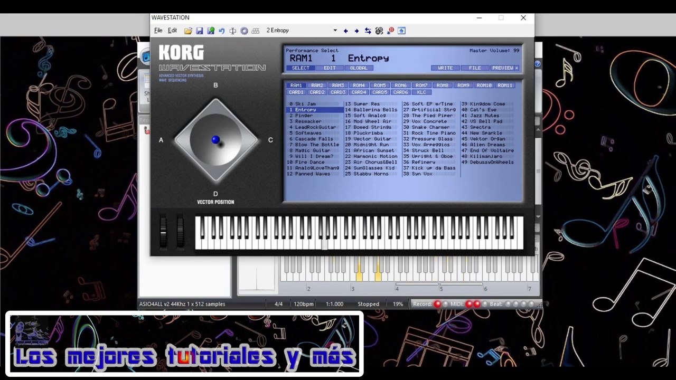Image resolution: width=676 pixels, height=380 pixels.
Task: Choose the CARD6 bank tab
Action: coord(401,92)
